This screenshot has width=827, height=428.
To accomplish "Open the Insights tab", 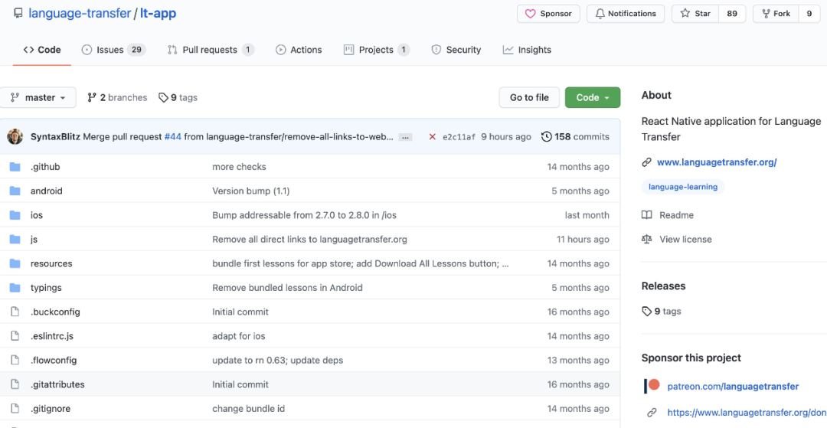I will point(527,50).
